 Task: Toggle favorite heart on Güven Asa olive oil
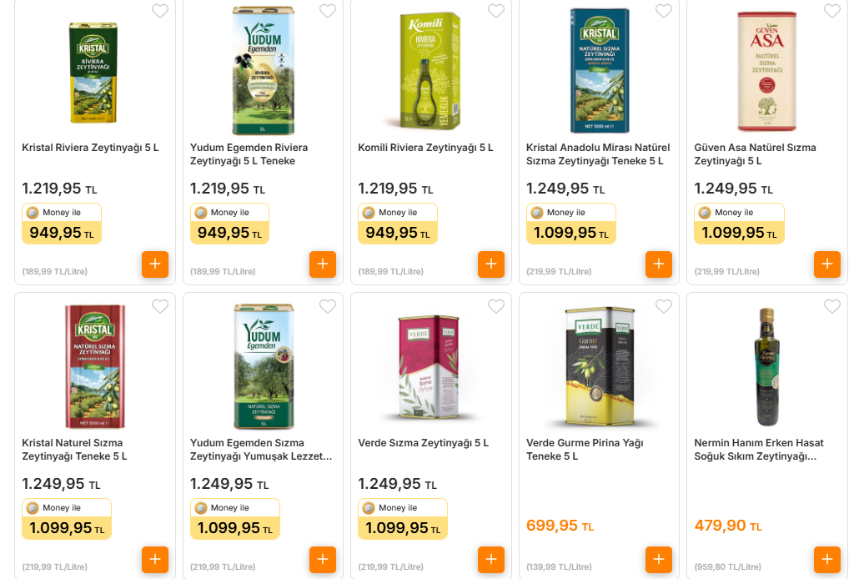tap(832, 11)
